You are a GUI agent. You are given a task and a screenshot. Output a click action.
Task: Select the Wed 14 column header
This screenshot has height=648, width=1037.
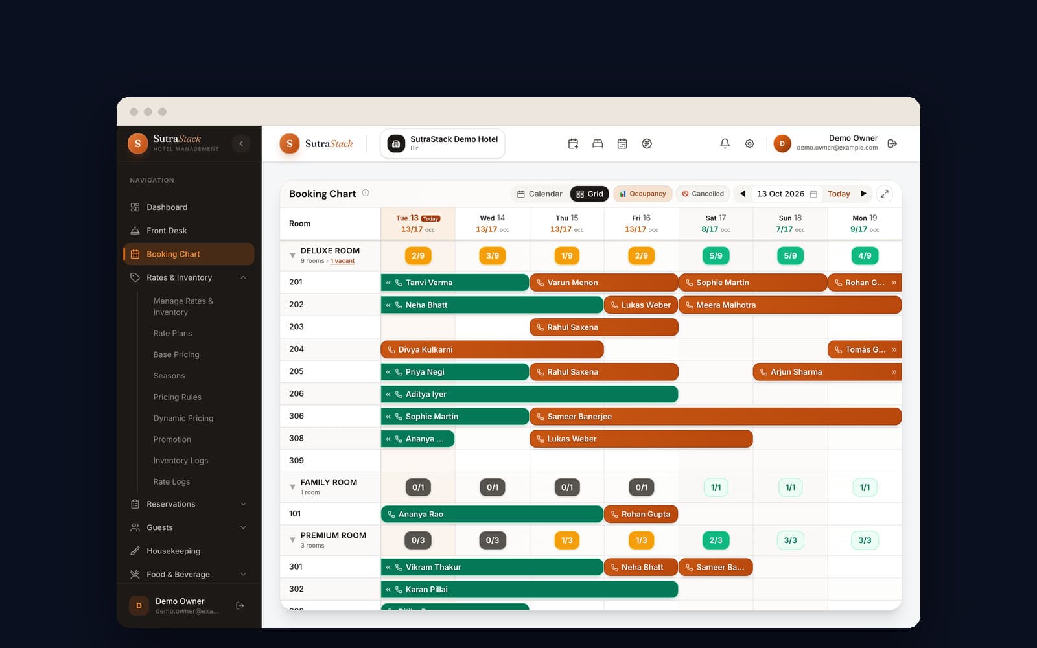click(x=493, y=224)
